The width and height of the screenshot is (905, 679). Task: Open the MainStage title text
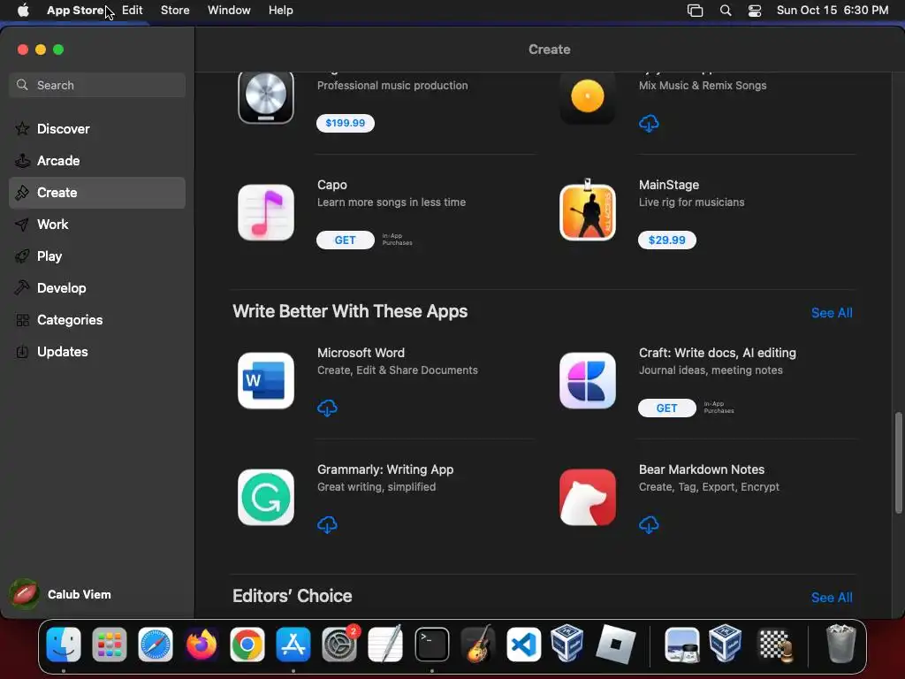[x=669, y=185]
